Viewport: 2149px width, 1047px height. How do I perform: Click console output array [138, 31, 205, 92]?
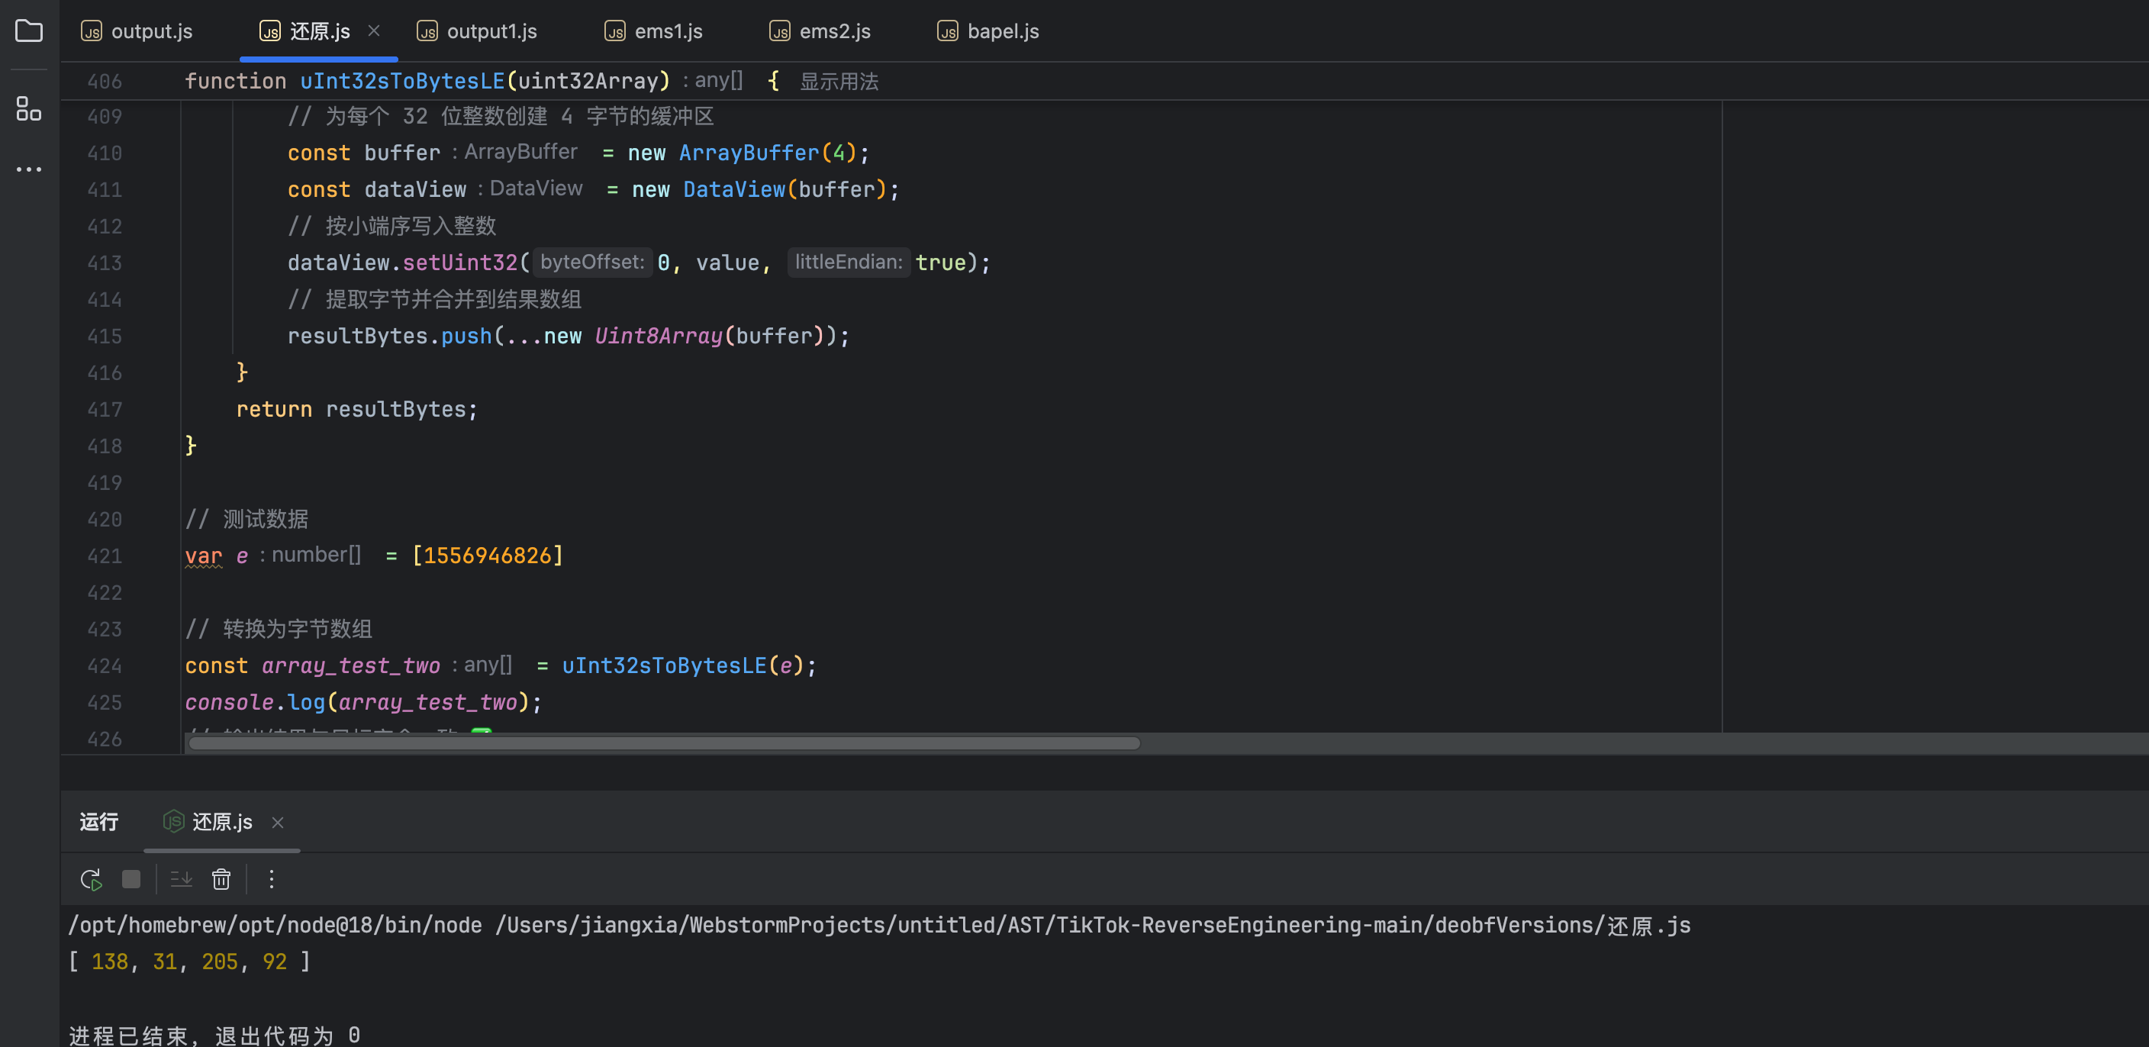pos(189,962)
